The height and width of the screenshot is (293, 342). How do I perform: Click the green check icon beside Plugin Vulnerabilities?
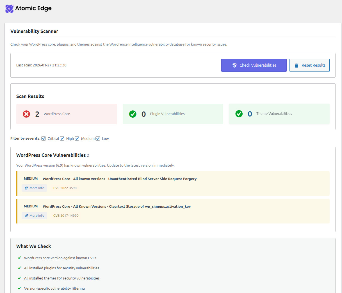click(133, 114)
